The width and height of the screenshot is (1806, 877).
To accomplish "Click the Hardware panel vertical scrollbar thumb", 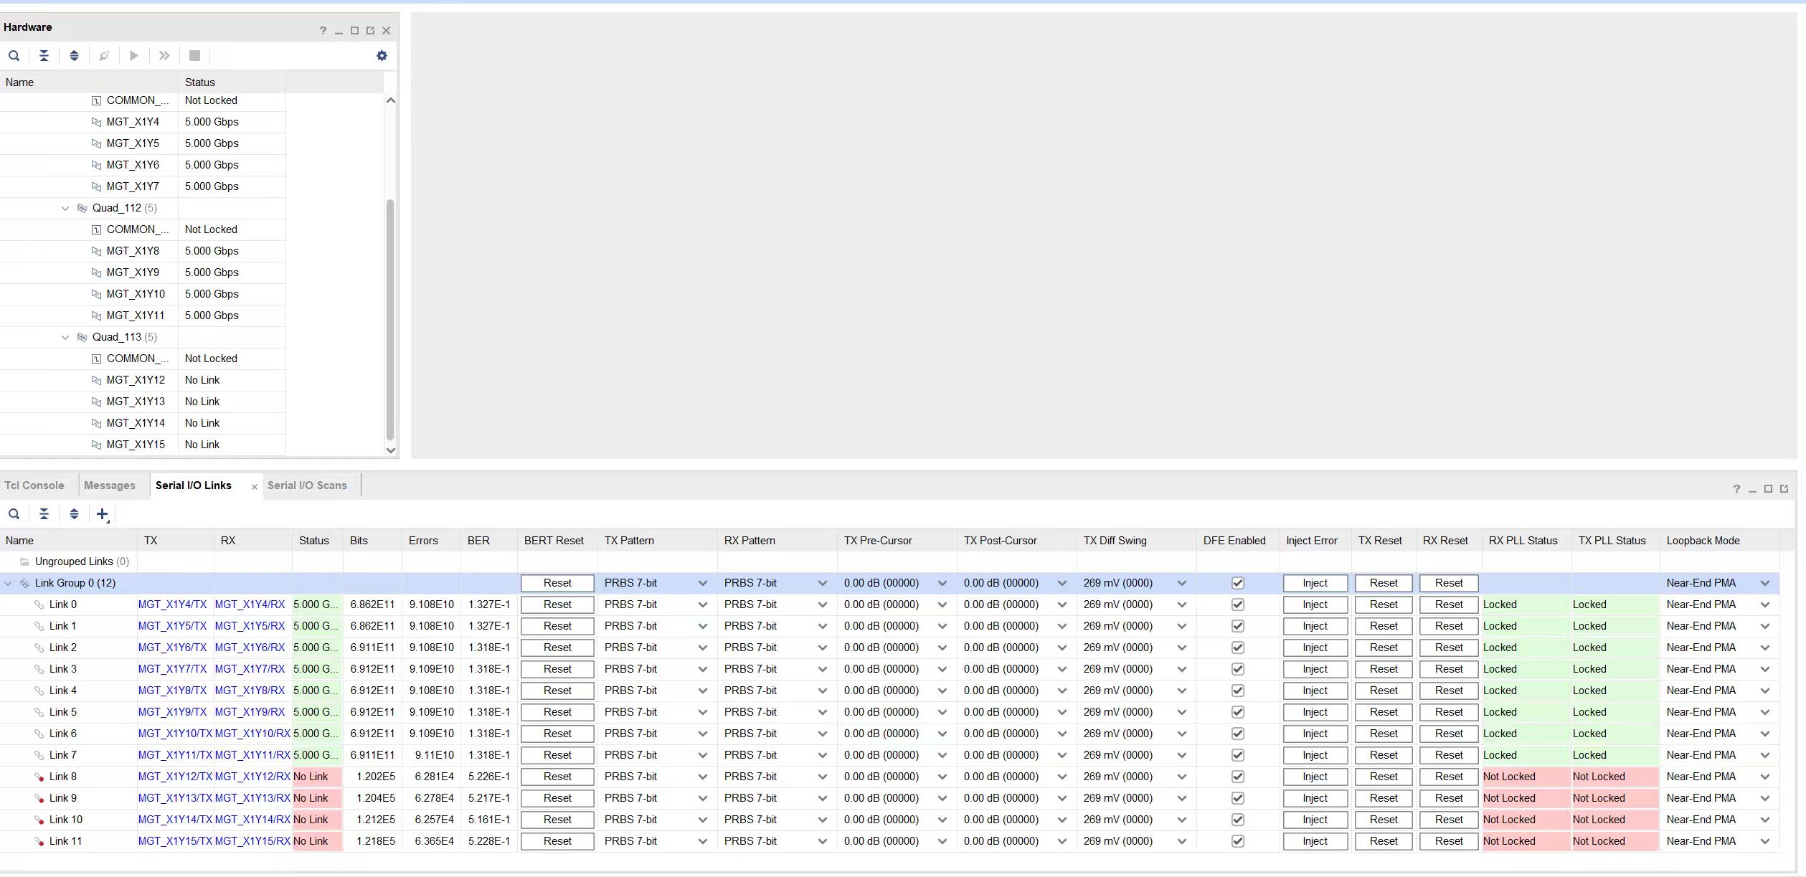I will 390,320.
